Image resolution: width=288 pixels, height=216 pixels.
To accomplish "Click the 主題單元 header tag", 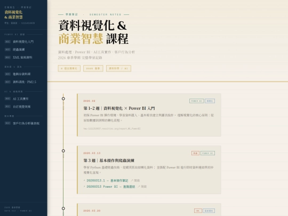I will pyautogui.click(x=69, y=68).
